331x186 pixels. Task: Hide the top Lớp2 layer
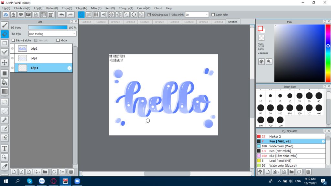pos(13,48)
